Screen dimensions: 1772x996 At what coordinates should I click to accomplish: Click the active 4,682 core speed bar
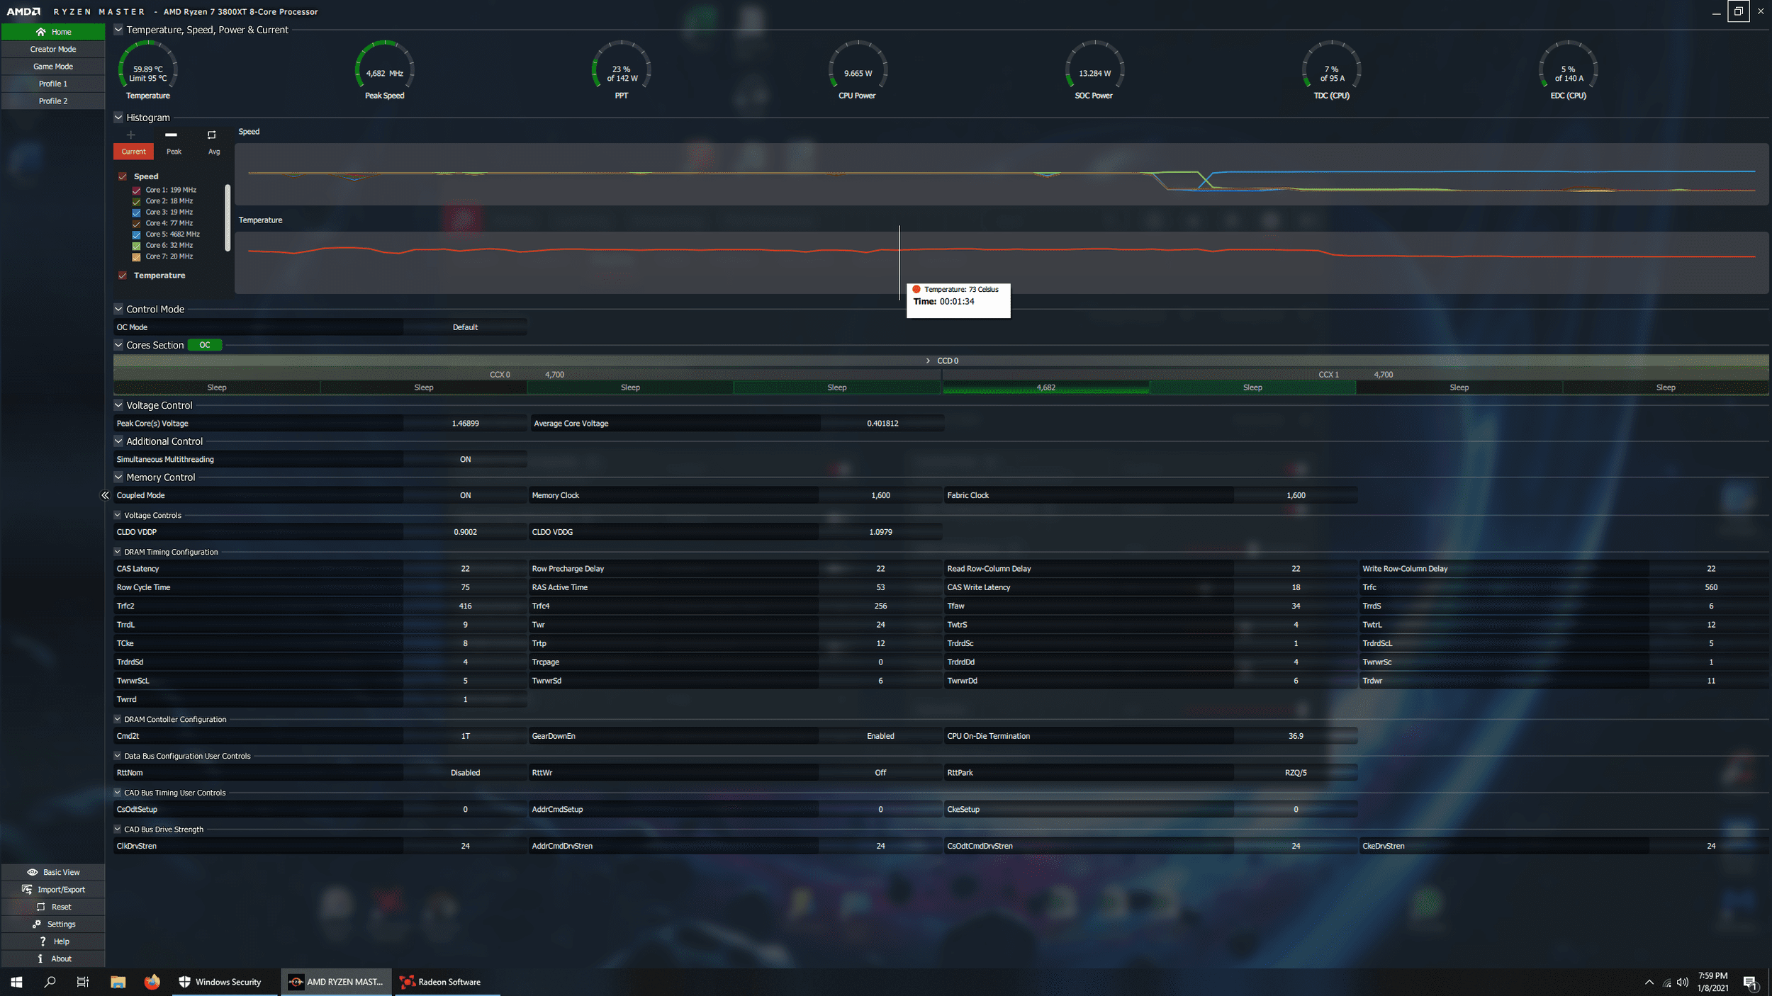click(x=1045, y=387)
